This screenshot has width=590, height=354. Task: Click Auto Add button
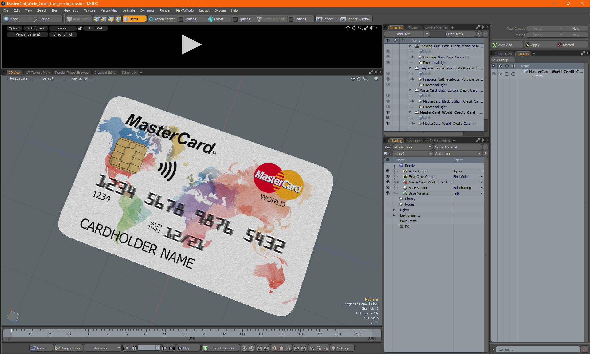point(507,45)
